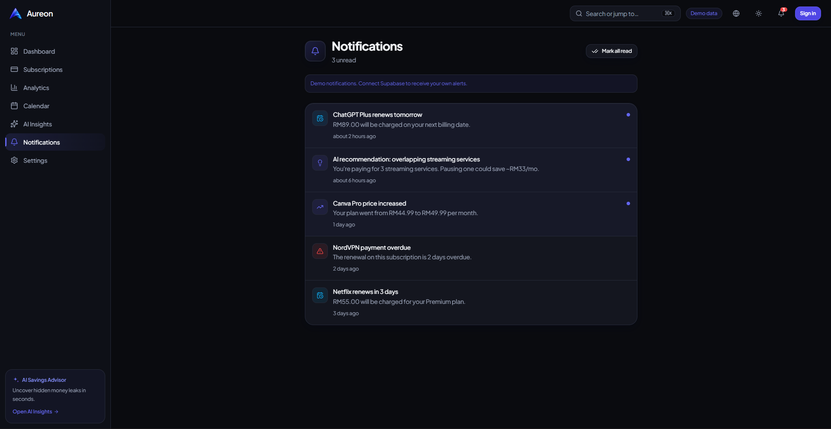
Task: Click the 2 days ago timestamp
Action: [346, 269]
